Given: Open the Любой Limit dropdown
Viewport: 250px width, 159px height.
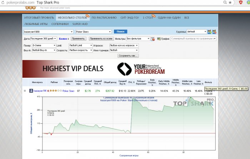Looking at the screenshot, I should (81, 45).
